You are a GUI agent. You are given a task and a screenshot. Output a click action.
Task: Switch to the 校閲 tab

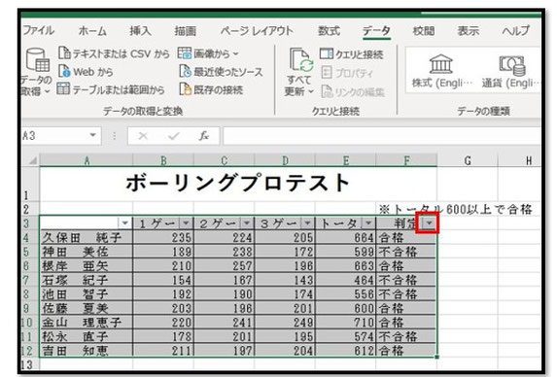tap(424, 31)
